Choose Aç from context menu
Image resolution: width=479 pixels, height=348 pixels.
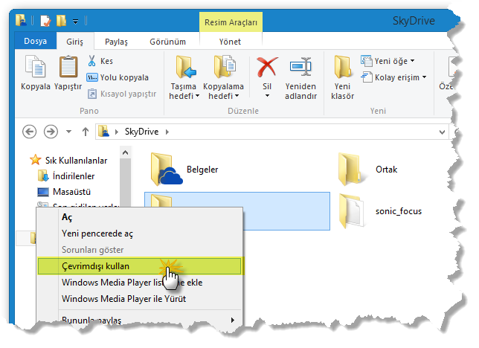pyautogui.click(x=140, y=217)
